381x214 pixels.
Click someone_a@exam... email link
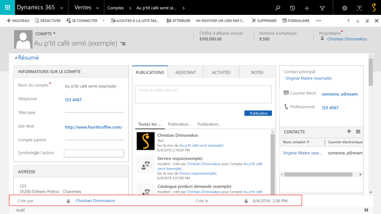pos(340,94)
